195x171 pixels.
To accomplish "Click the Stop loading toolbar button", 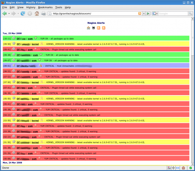I will pyautogui.click(x=30, y=14).
